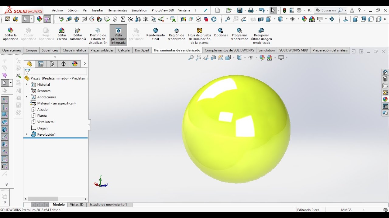Toggle the selection filter funnel button

point(47,19)
